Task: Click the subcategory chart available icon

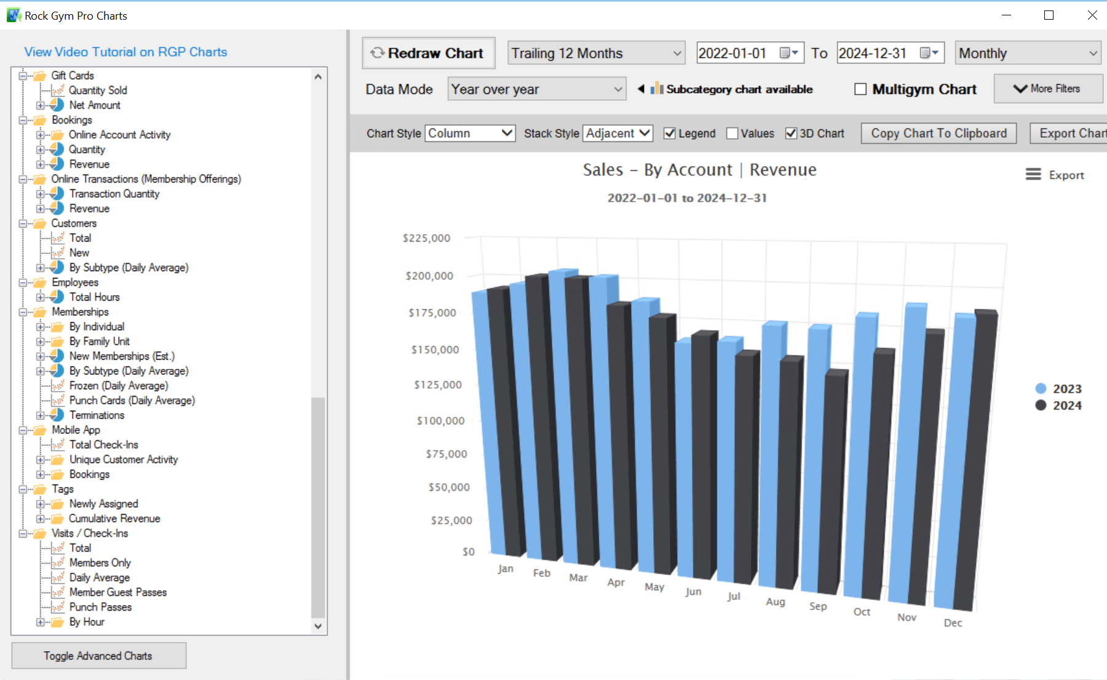Action: click(x=657, y=89)
